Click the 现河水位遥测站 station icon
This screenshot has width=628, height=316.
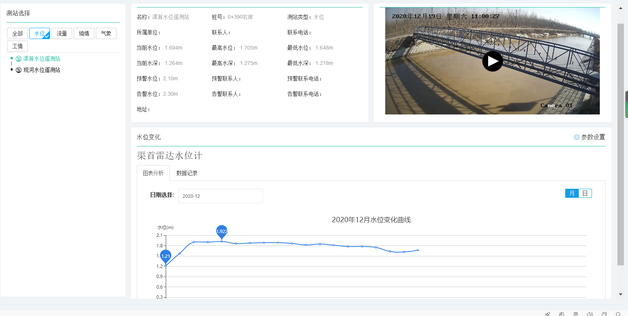pyautogui.click(x=18, y=70)
